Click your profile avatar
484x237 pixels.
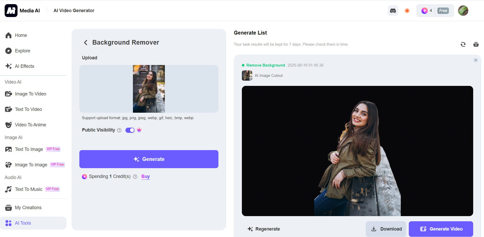coord(463,11)
